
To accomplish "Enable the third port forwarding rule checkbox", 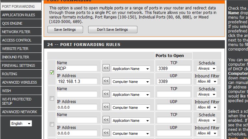I will (x=52, y=124).
